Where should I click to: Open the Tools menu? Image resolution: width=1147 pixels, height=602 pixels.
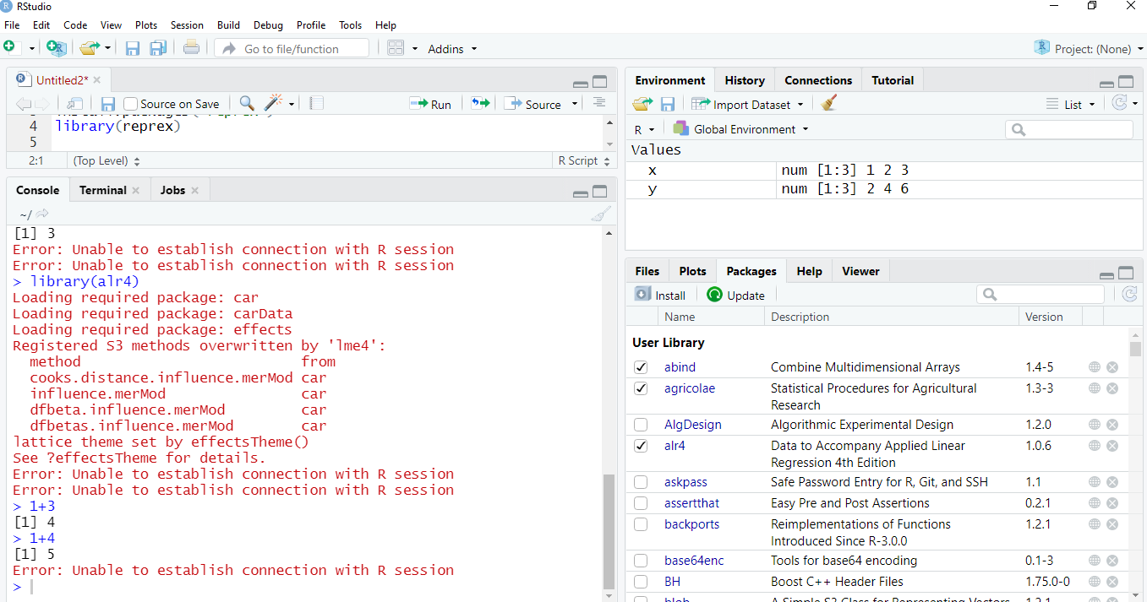(x=350, y=25)
